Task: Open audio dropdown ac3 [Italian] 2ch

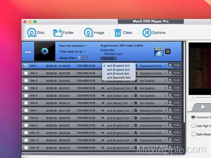Action: click(x=120, y=96)
